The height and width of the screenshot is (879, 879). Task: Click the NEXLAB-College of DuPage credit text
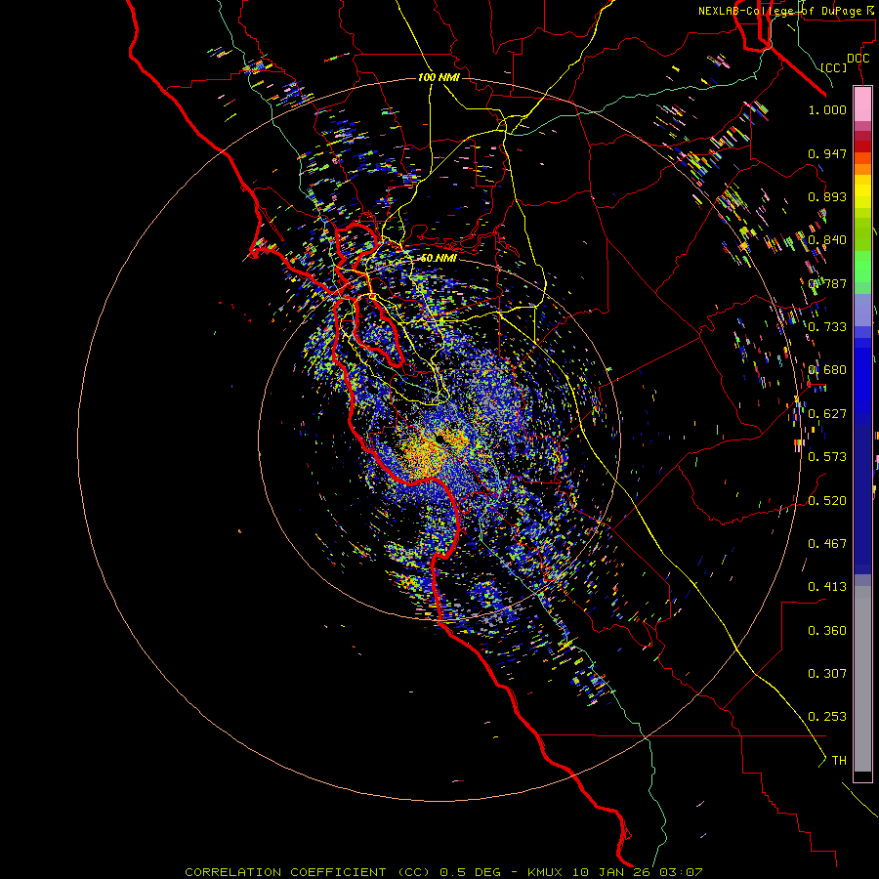point(786,11)
